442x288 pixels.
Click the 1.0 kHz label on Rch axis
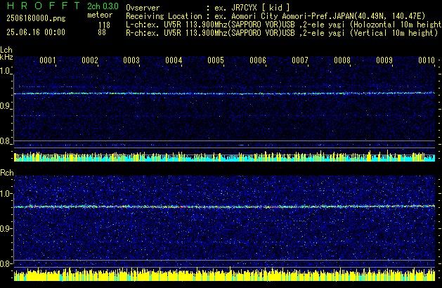(5, 194)
